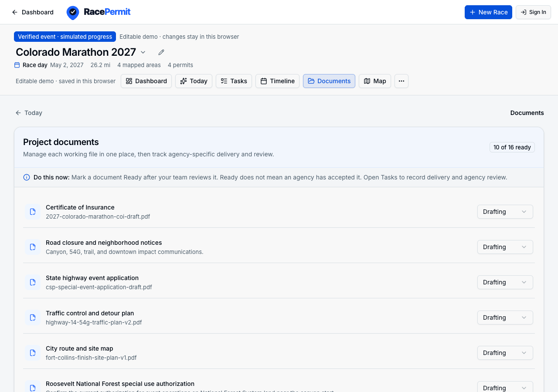Open the three-dots more options menu
Viewport: 558px width, 392px height.
point(401,81)
